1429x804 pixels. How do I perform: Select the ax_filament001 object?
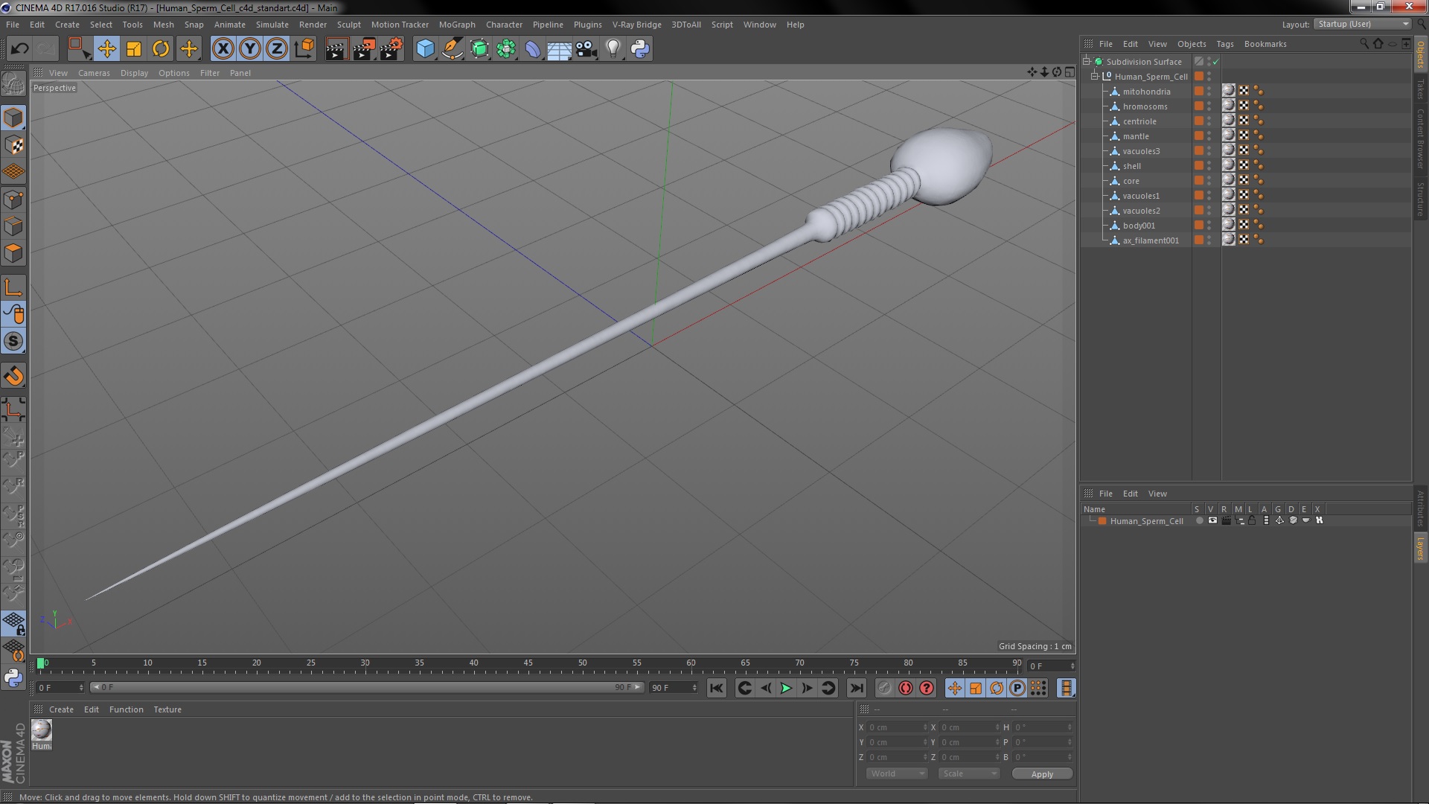click(1151, 240)
